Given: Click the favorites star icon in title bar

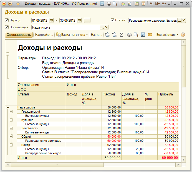Looking at the screenshot, I should (18, 4).
